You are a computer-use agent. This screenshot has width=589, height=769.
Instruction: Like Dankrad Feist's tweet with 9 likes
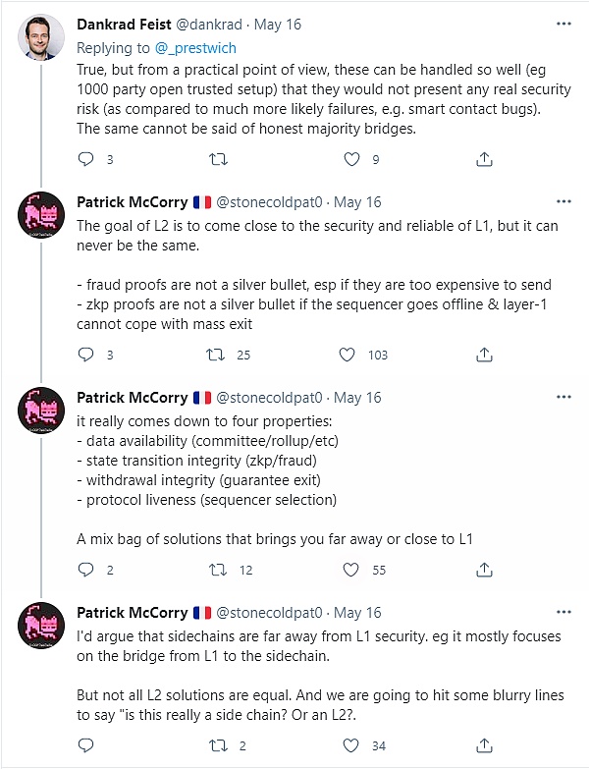pyautogui.click(x=351, y=159)
